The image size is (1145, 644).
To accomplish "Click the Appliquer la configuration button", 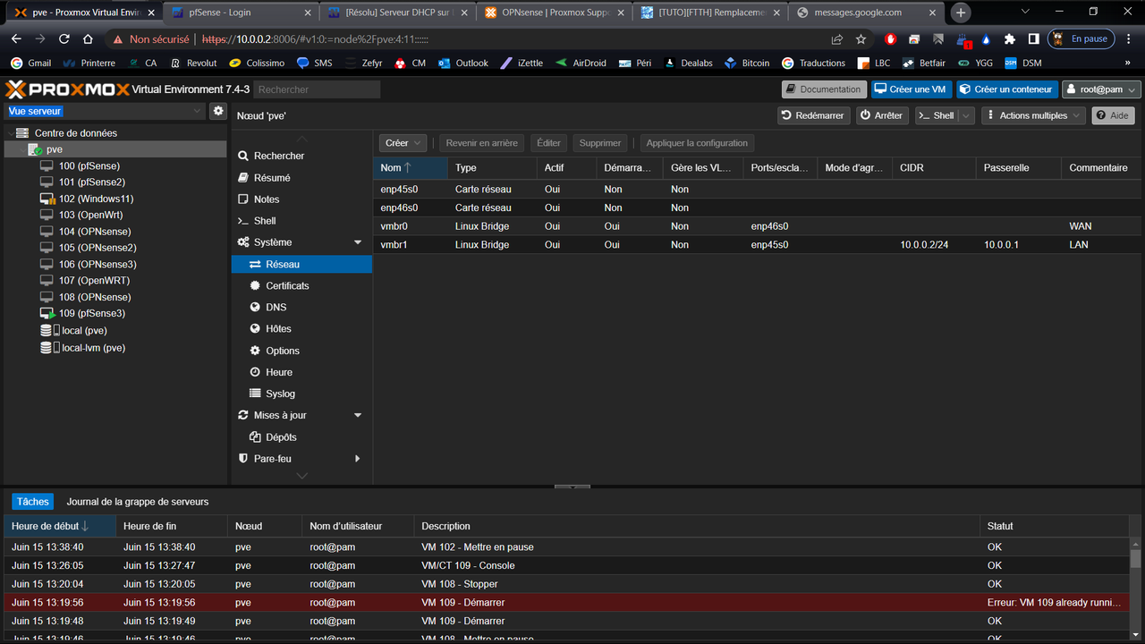I will [697, 143].
